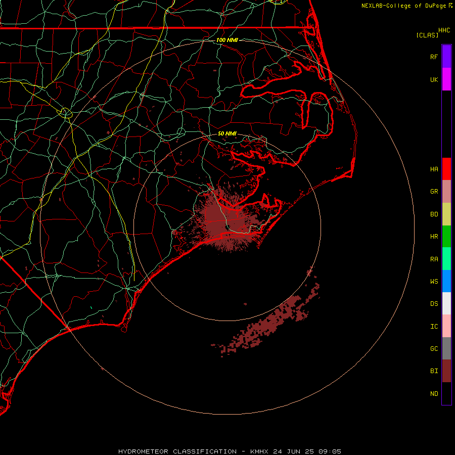
Task: Click the RA light-green legend swatch
Action: pos(446,258)
